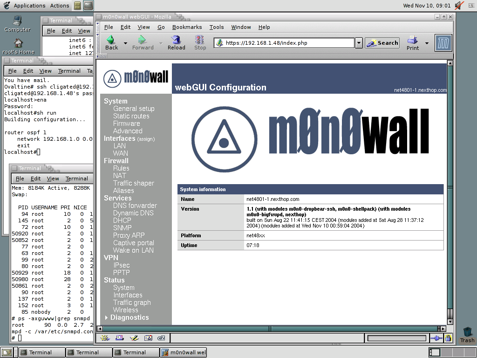Expand the Diagnostics section triangle
This screenshot has width=477, height=358.
tap(106, 317)
